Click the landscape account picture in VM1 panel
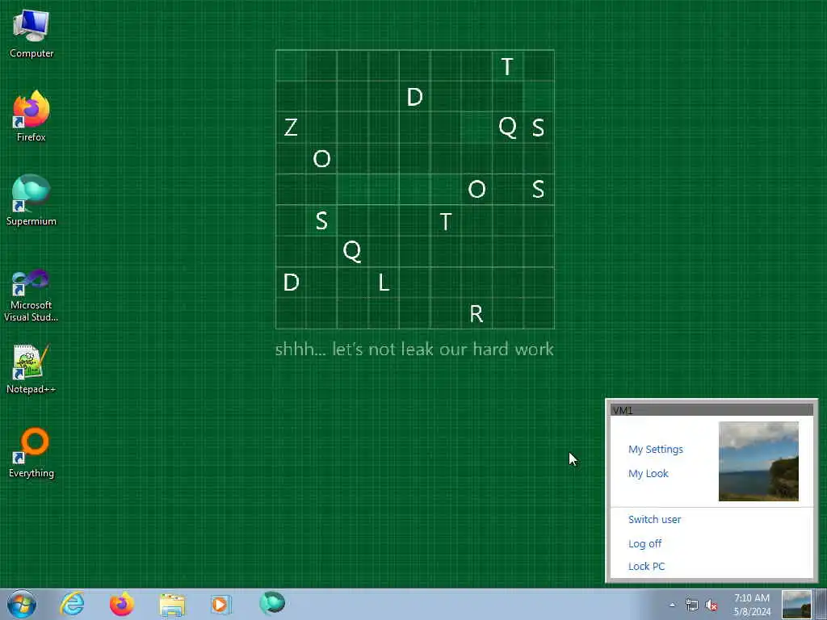This screenshot has width=827, height=620. [x=758, y=461]
